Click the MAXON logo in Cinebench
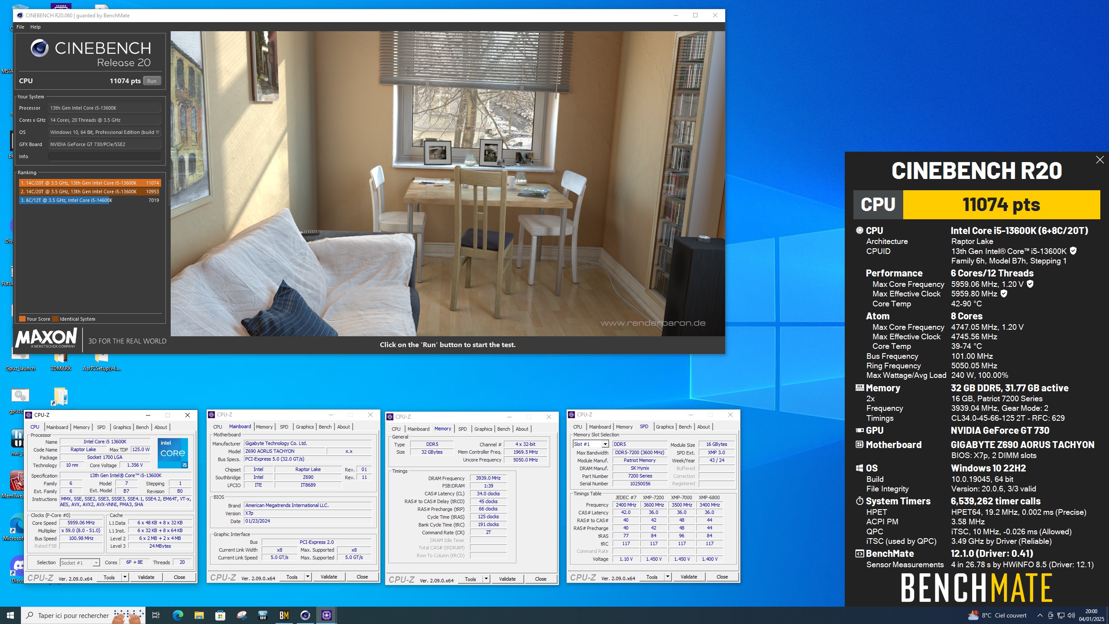Screen dimensions: 1109x624 tap(46, 338)
